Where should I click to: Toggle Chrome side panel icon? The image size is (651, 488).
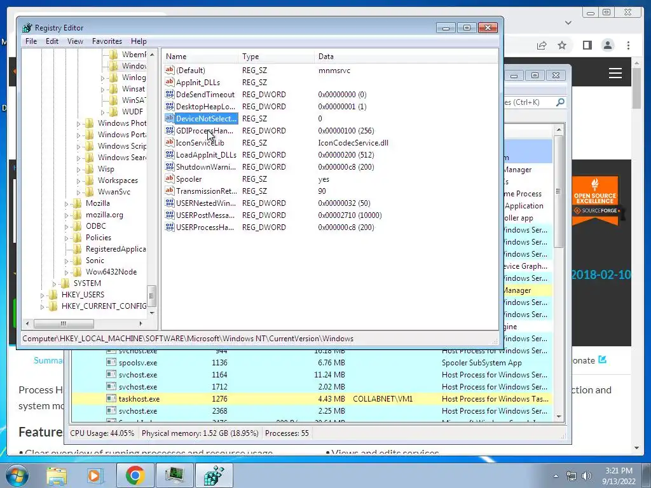tap(587, 45)
